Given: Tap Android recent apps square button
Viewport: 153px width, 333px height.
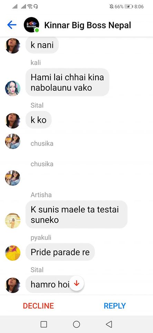Looking at the screenshot, I should 44,324.
